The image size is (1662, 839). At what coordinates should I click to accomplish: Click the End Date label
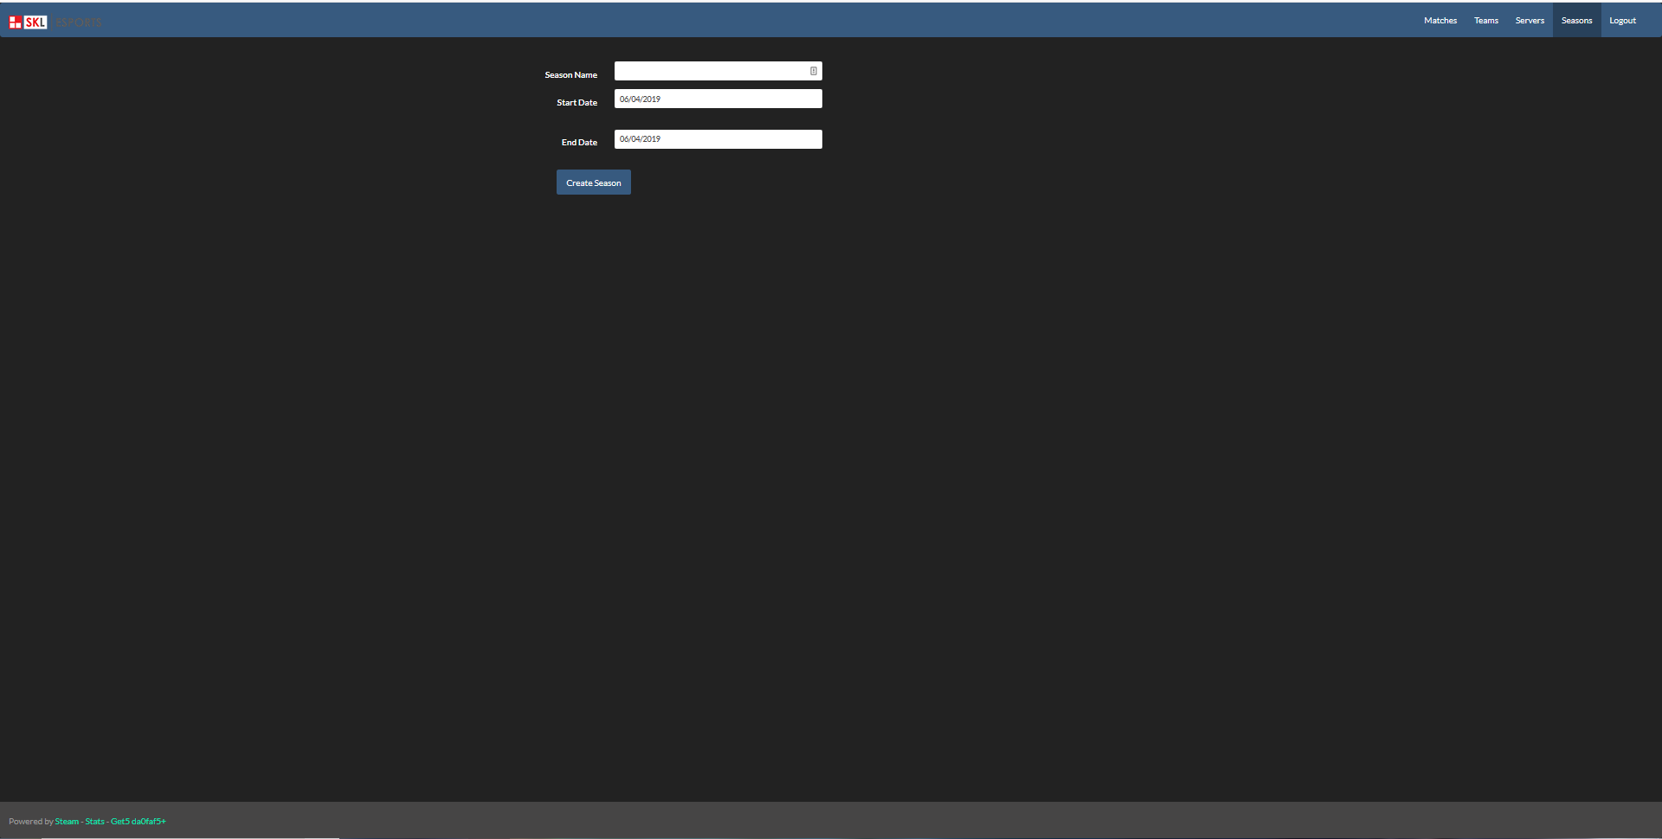579,143
